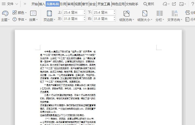
Task: Increase the 下 bottom margin value
Action: click(115, 11)
